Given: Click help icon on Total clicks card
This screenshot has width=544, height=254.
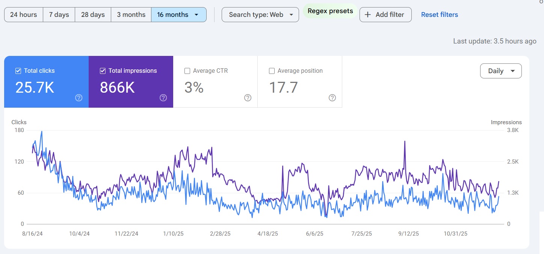Looking at the screenshot, I should [79, 98].
